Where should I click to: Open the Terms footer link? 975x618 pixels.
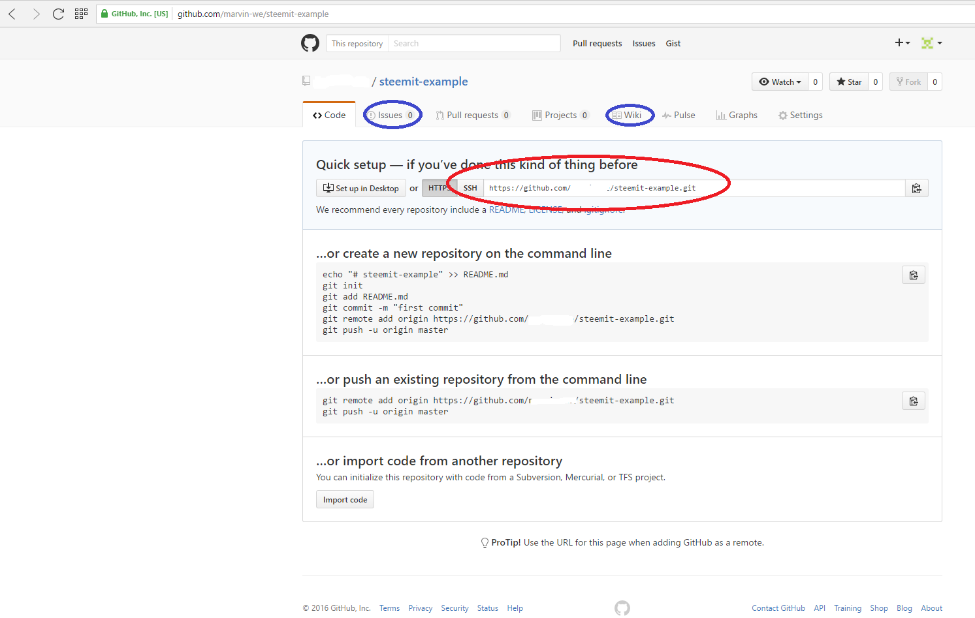click(389, 608)
